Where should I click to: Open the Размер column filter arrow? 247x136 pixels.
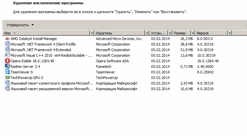click(193, 33)
